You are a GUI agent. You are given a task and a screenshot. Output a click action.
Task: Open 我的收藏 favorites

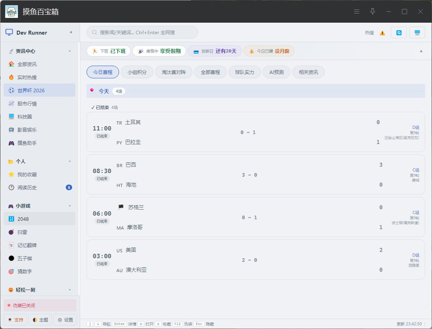point(39,174)
